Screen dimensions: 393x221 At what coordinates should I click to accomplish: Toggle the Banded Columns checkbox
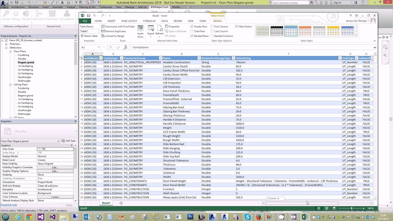pos(212,36)
